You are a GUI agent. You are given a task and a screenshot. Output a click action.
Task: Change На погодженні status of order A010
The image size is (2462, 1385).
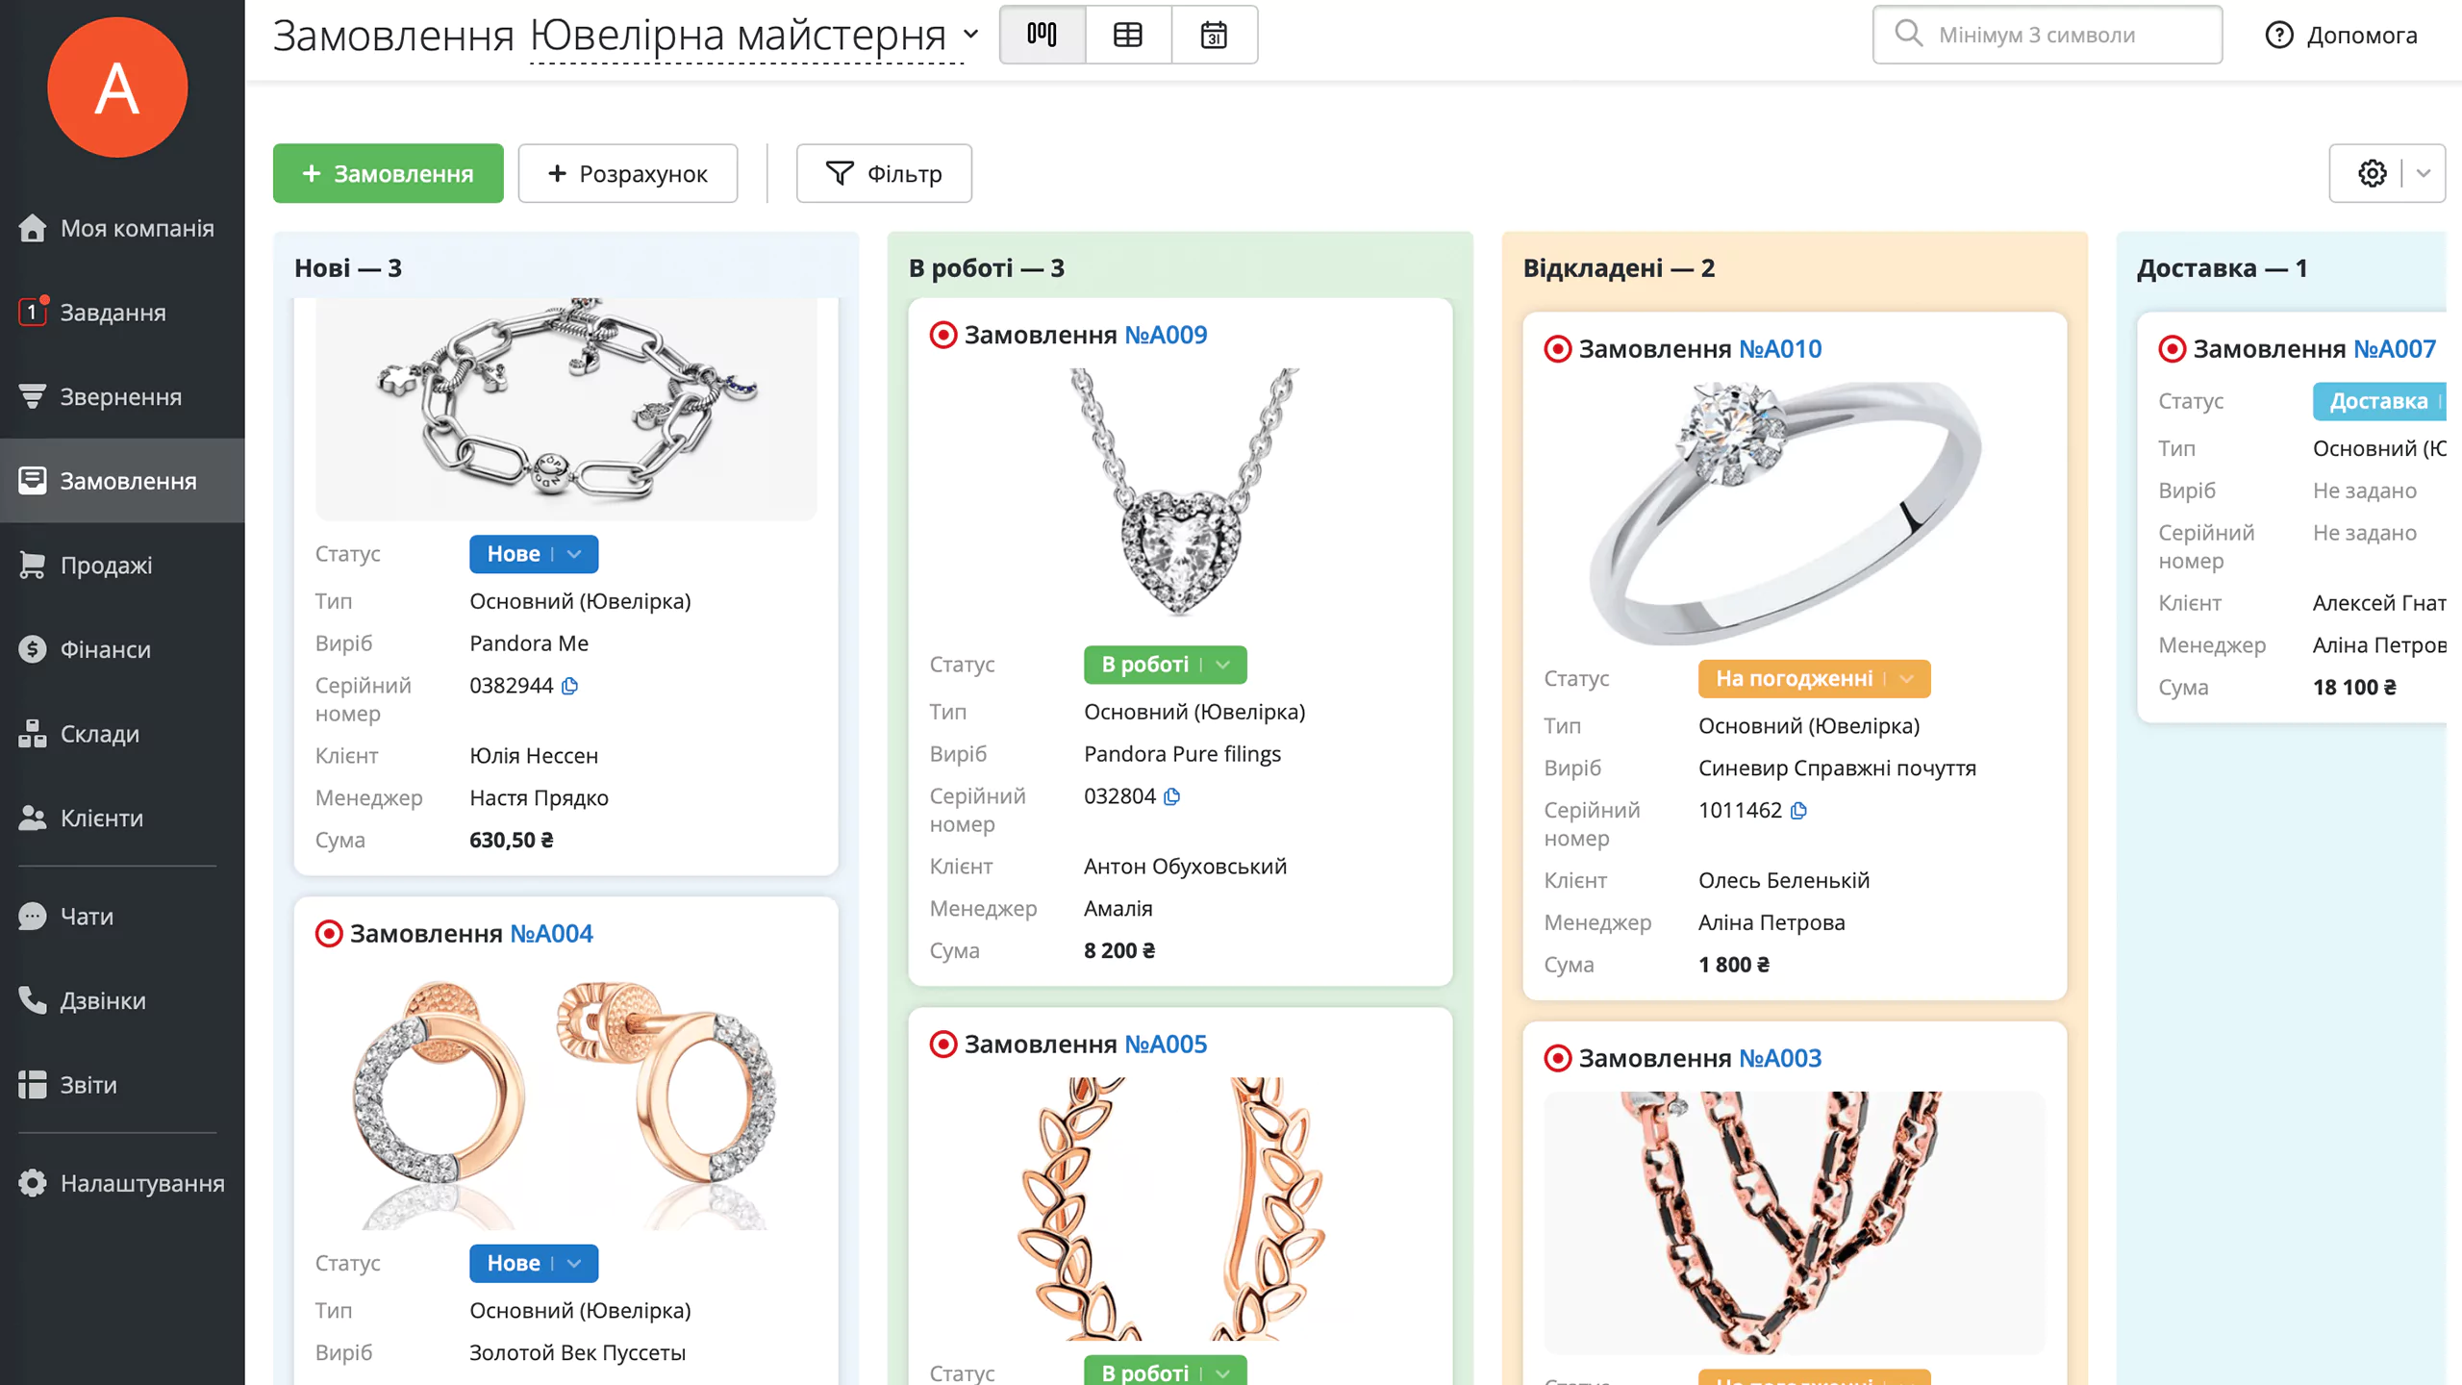click(x=1815, y=679)
